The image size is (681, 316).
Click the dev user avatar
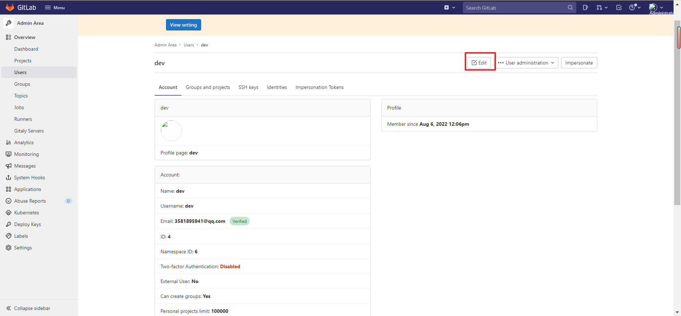[171, 131]
